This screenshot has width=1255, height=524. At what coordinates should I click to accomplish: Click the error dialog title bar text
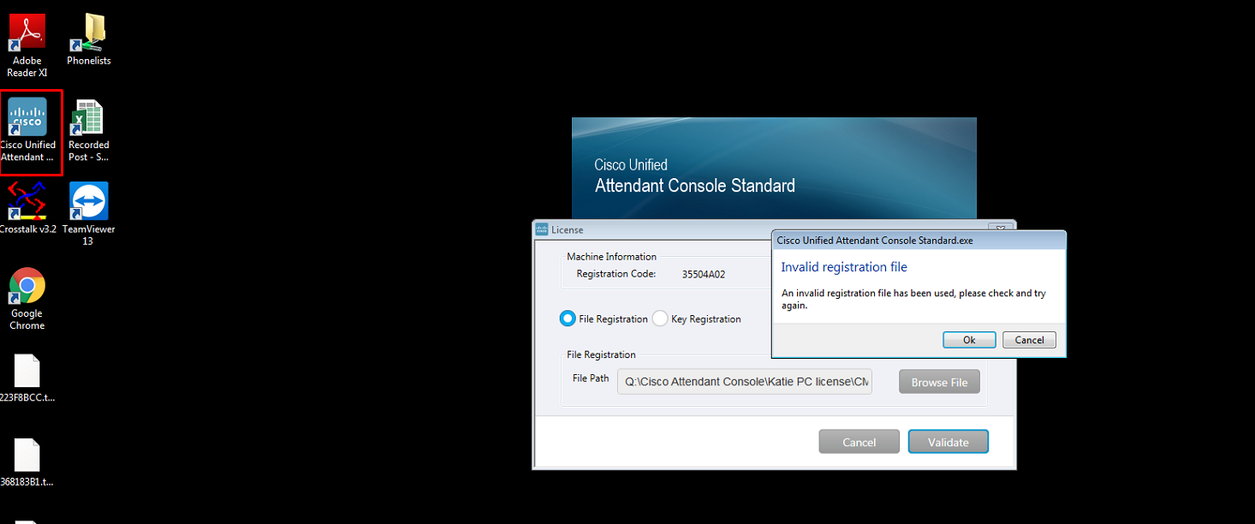[x=875, y=241]
